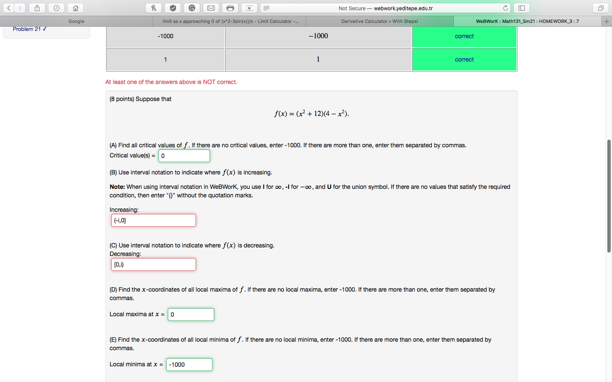The height and width of the screenshot is (382, 612).
Task: Open the email extension icon in toolbar
Action: pos(211,8)
